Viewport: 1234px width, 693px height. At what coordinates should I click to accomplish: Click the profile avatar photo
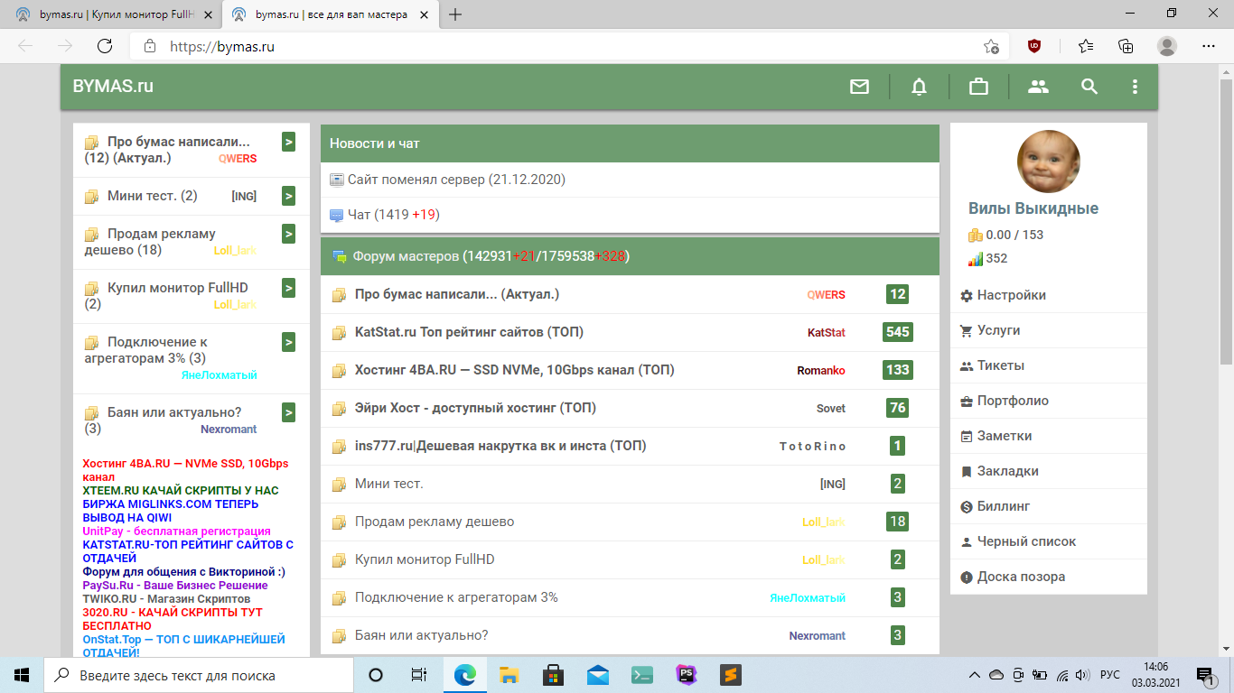coord(1049,162)
